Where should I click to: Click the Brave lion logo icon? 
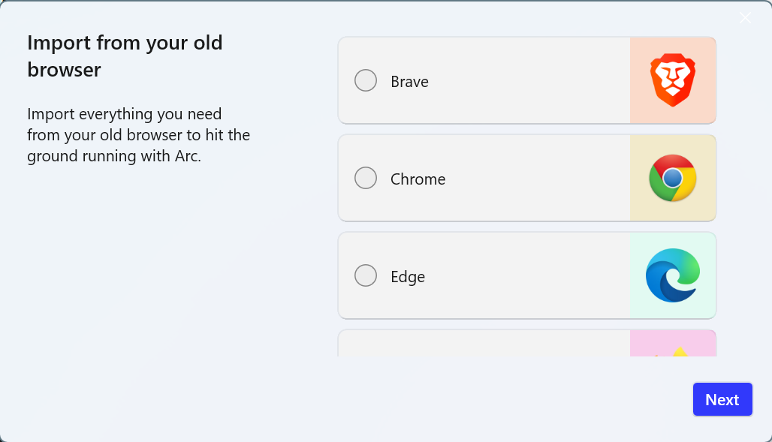click(673, 80)
